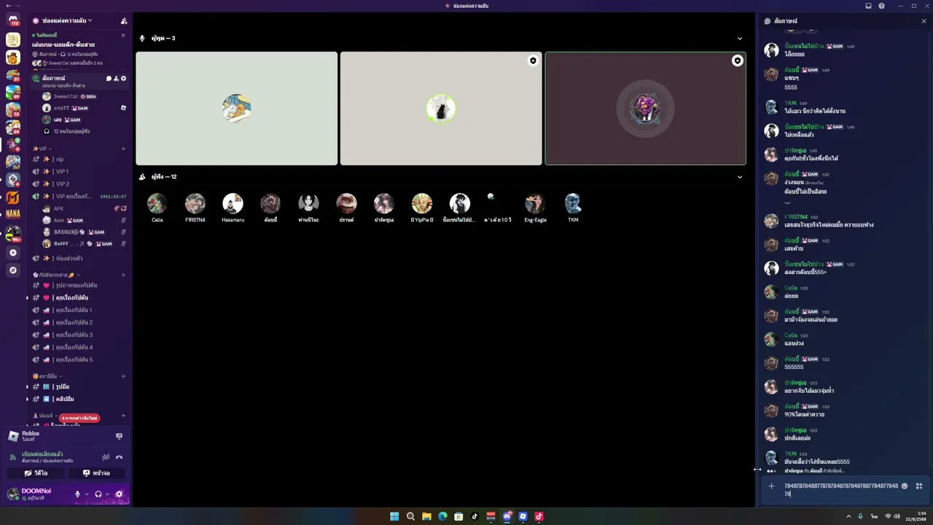
Task: Toggle noise suppression in voice panel
Action: click(106, 457)
